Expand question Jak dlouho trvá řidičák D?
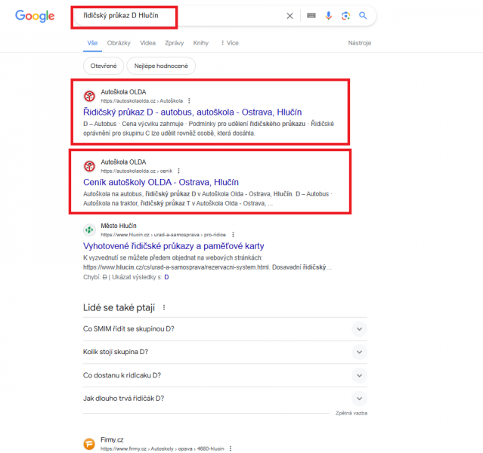Image resolution: width=483 pixels, height=453 pixels. (x=224, y=399)
